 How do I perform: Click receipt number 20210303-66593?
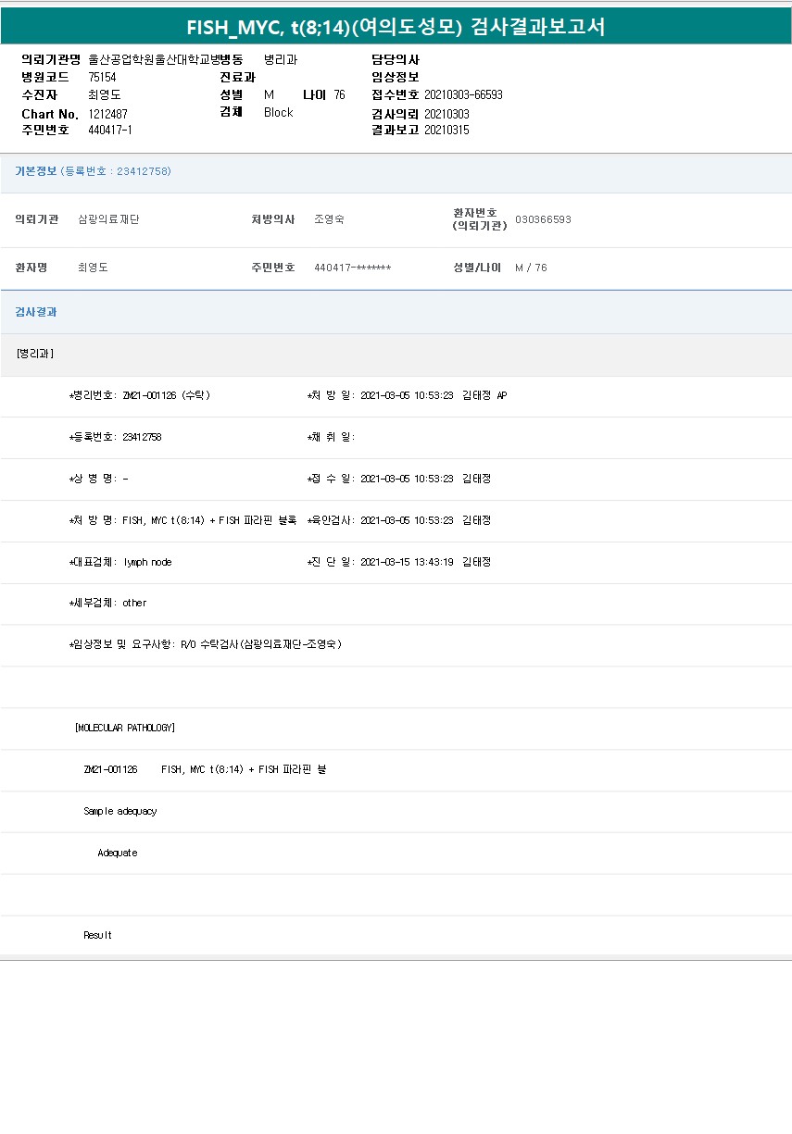tap(463, 94)
